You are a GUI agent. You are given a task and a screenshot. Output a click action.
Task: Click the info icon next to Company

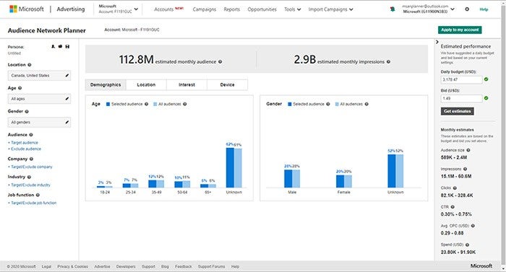[x=31, y=159]
